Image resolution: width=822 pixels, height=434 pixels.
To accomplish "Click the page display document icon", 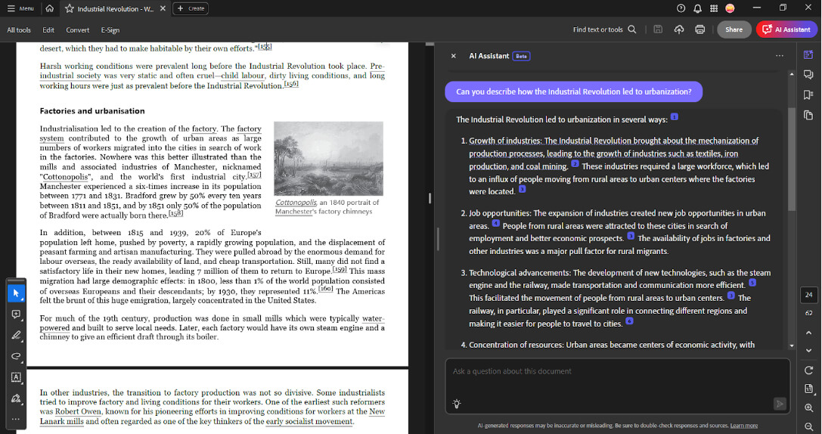I will (x=808, y=389).
